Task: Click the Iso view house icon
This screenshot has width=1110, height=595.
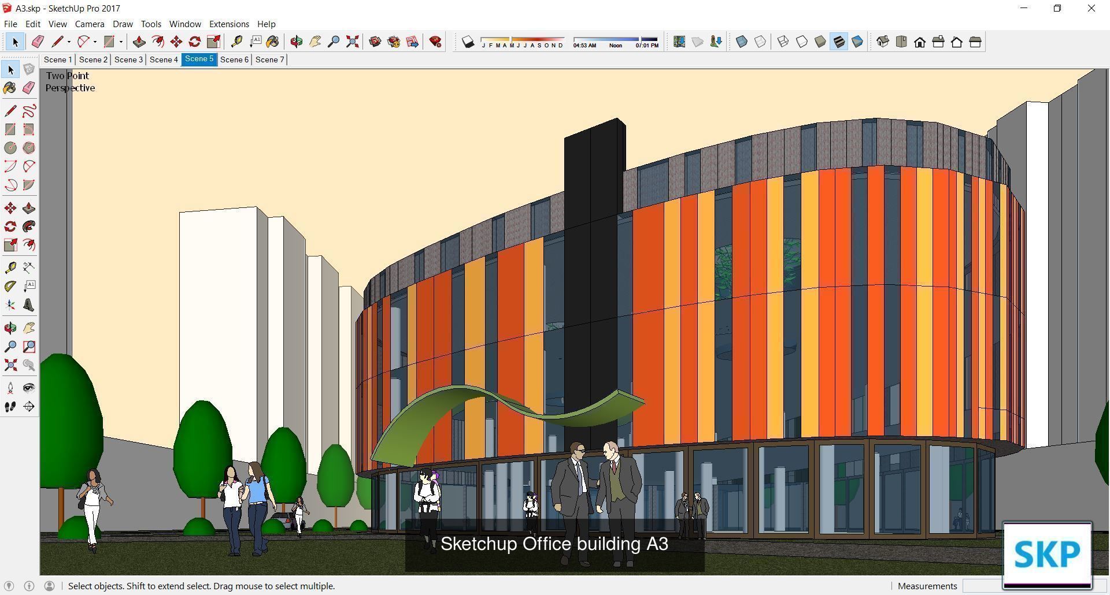Action: point(883,42)
